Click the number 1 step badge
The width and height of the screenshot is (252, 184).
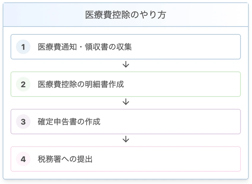pos(23,47)
